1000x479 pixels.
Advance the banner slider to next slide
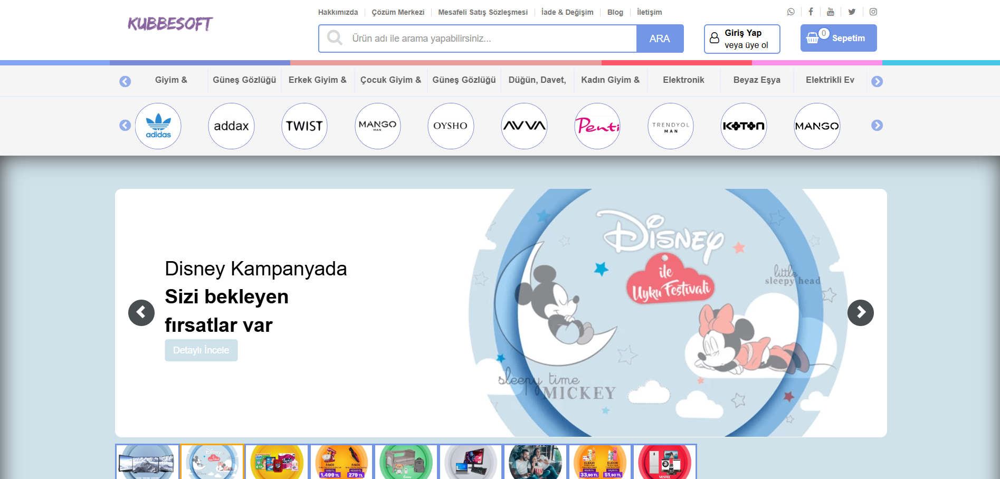point(860,313)
